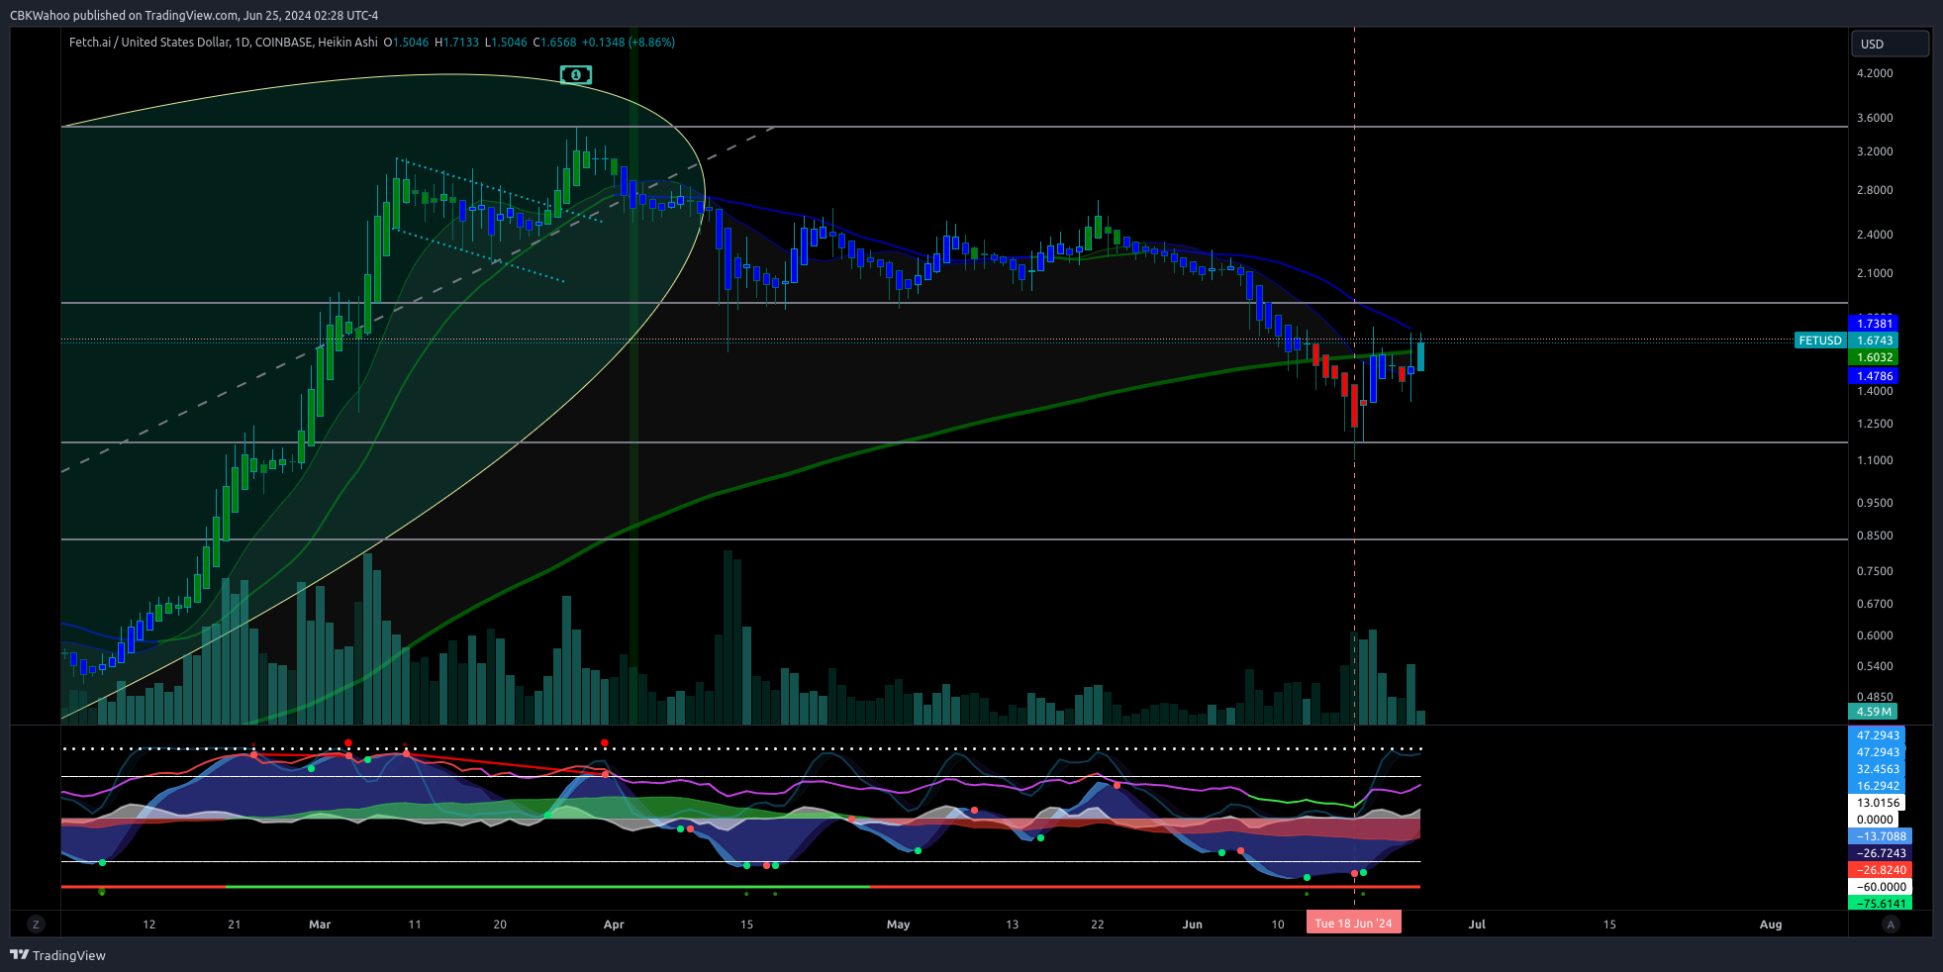1943x972 pixels.
Task: Click the FETUSD price label
Action: point(1820,340)
